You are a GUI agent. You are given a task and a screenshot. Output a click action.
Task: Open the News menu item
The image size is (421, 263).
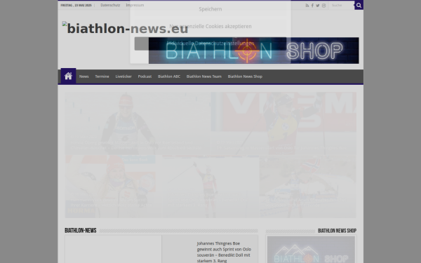click(83, 76)
